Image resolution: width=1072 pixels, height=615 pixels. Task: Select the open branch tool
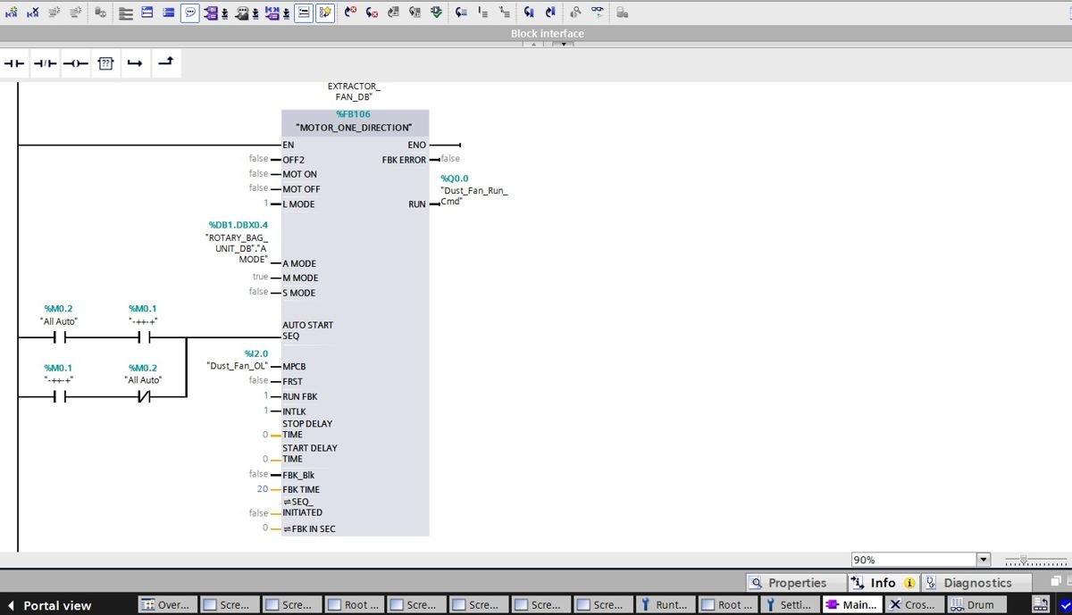[135, 64]
